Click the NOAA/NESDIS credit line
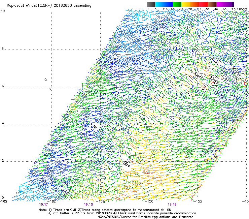 [x=145, y=217]
